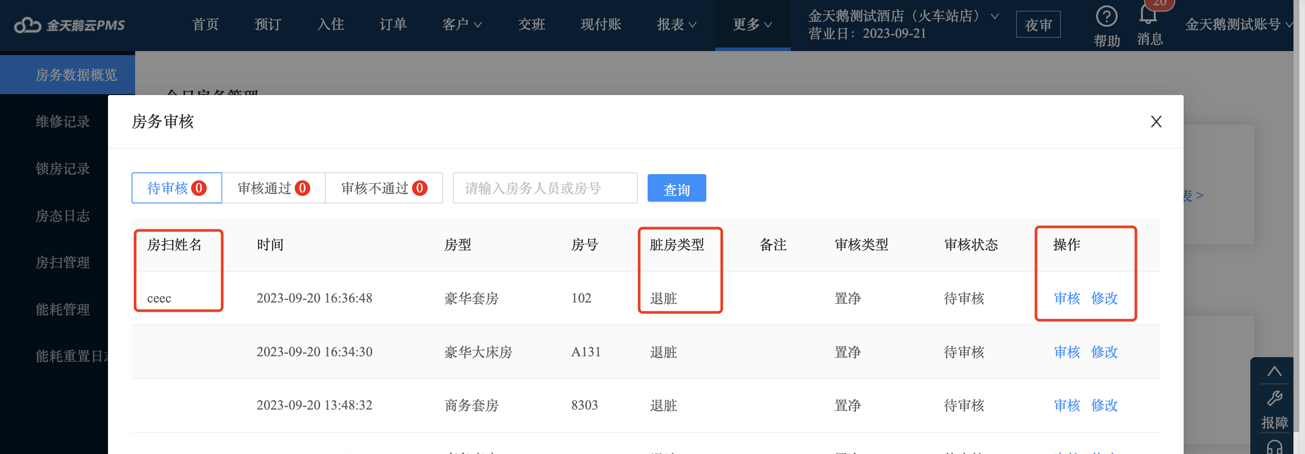Viewport: 1305px width, 454px height.
Task: Click timestamp 2023-09-20 13:48:32
Action: tap(314, 405)
